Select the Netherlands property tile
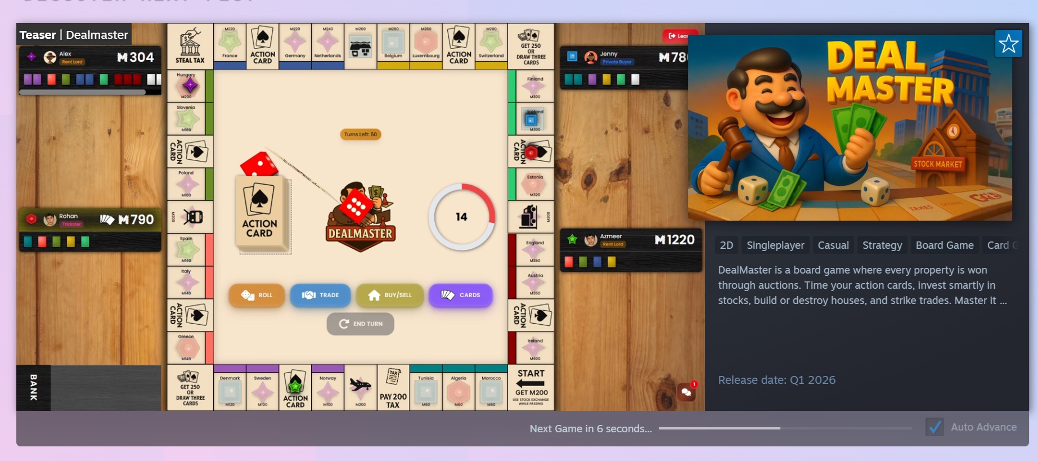This screenshot has height=461, width=1038. [328, 46]
